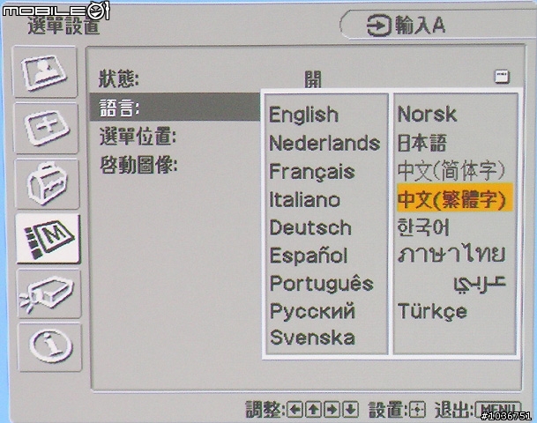Click the left arrow adjustment key icon
537x423 pixels.
coord(295,409)
